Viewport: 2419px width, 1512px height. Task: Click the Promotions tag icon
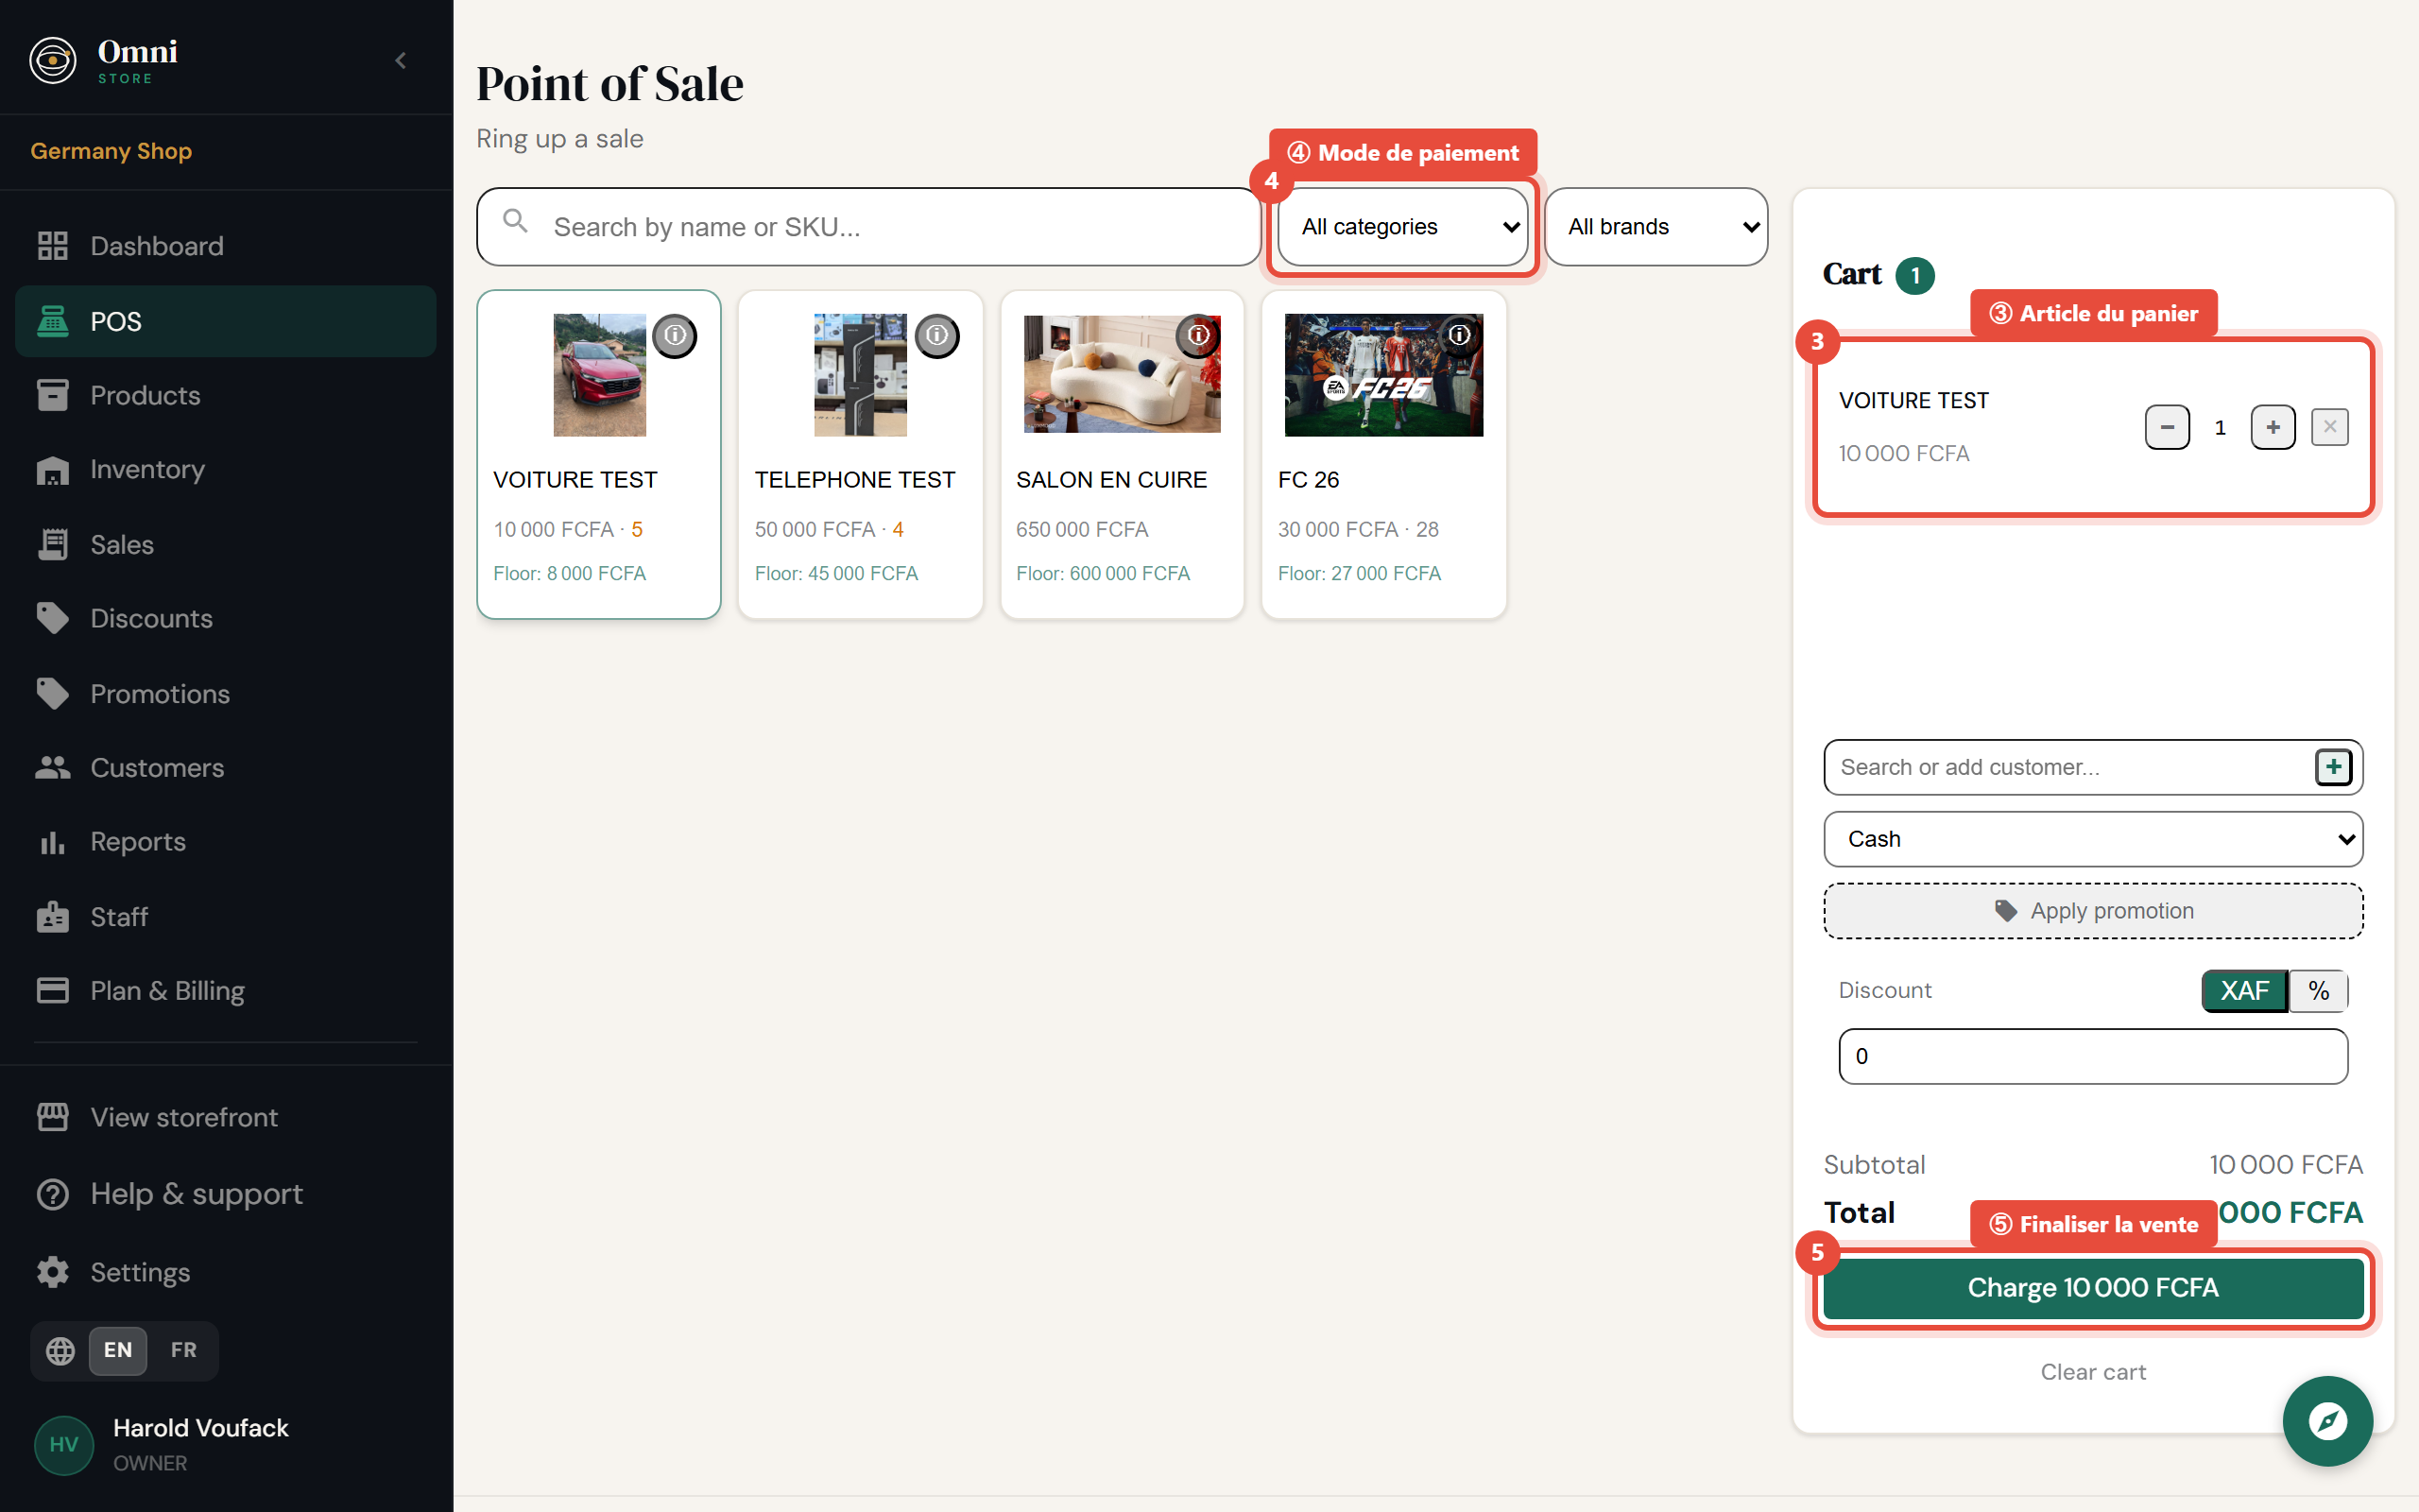(x=52, y=693)
